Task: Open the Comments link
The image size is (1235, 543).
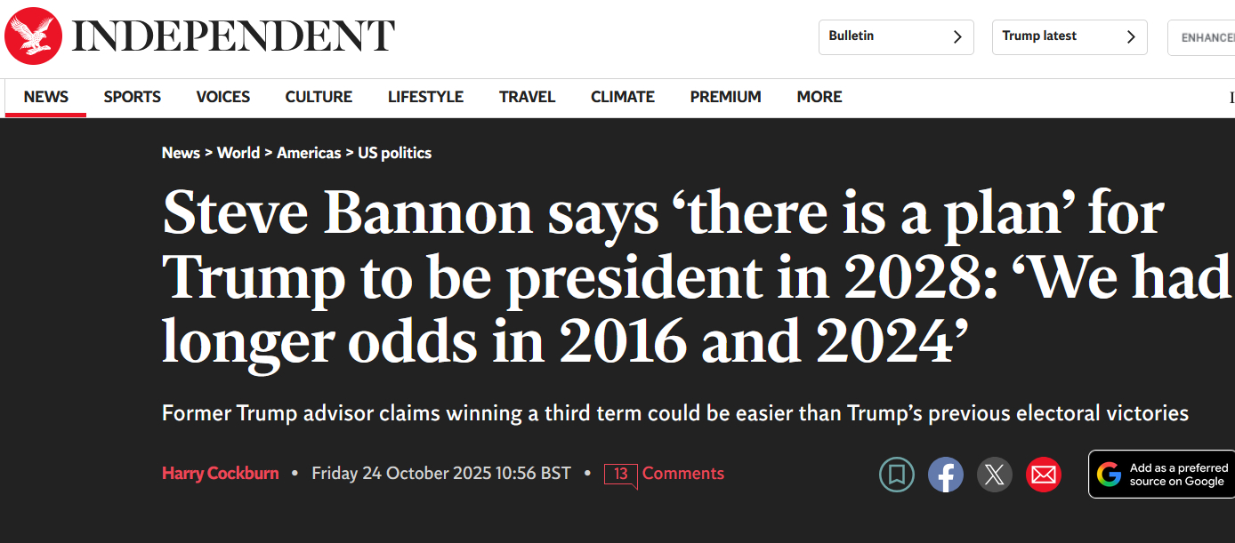Action: (x=682, y=474)
